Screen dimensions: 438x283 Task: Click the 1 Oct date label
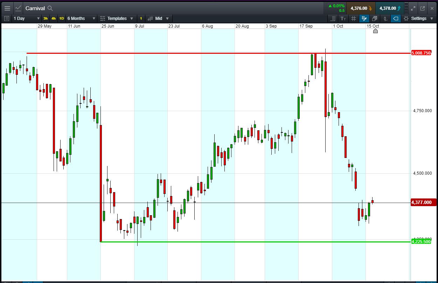pos(338,26)
